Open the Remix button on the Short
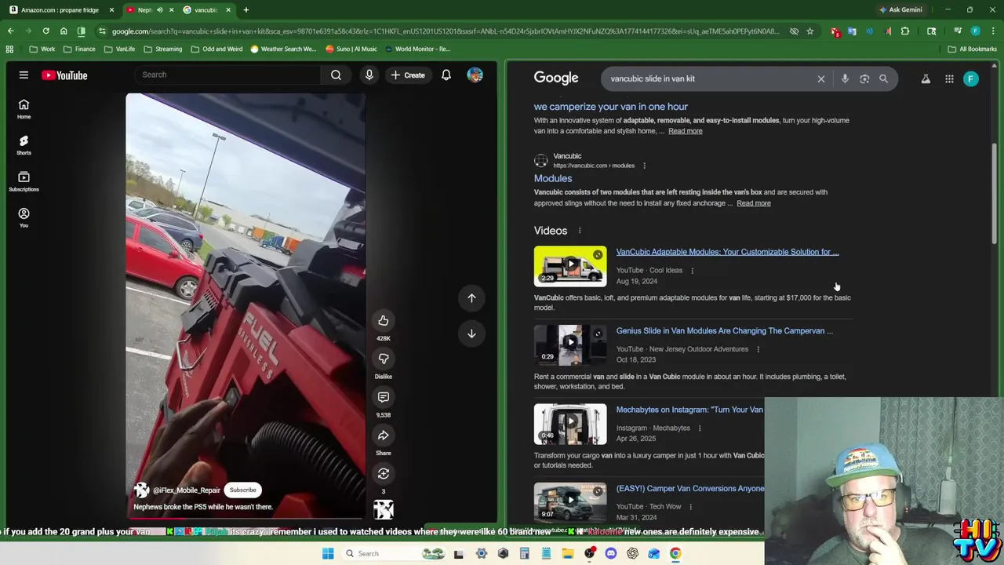Viewport: 1004px width, 565px height. [x=384, y=473]
